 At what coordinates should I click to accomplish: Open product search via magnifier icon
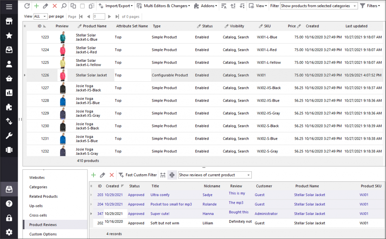tap(64, 6)
